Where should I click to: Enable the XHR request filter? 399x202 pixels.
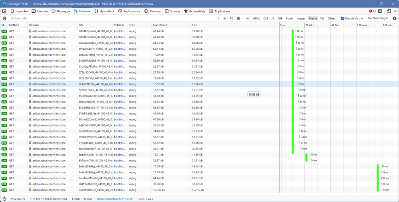tap(280, 18)
